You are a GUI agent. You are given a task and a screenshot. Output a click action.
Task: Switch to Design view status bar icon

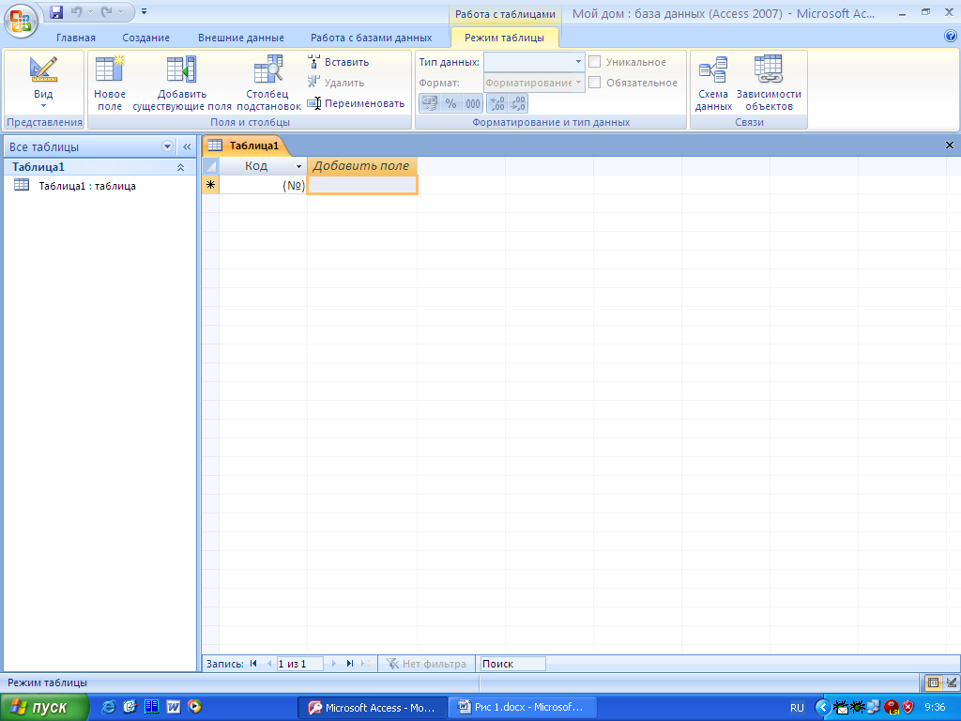click(x=952, y=683)
